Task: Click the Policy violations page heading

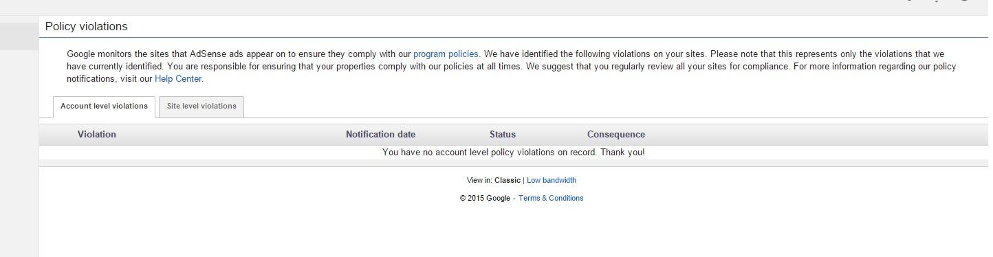Action: (87, 27)
